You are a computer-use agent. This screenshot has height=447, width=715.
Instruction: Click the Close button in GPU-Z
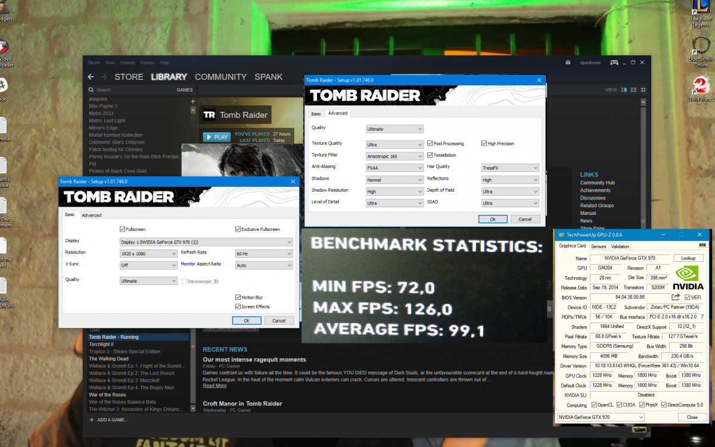click(692, 417)
